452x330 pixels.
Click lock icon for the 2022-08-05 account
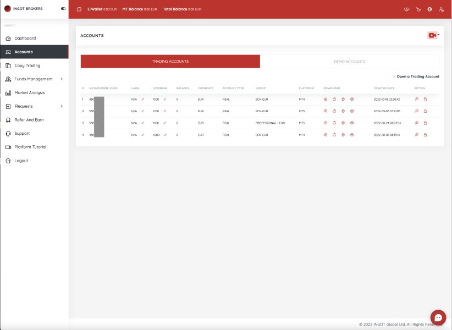425,135
